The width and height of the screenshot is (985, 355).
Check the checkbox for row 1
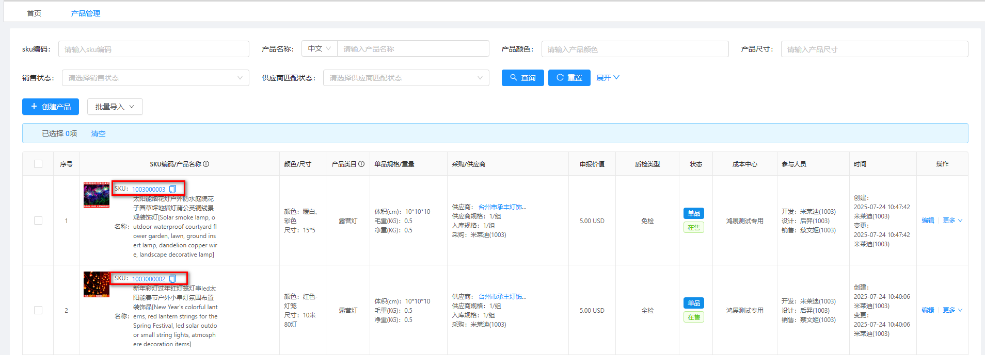(38, 221)
